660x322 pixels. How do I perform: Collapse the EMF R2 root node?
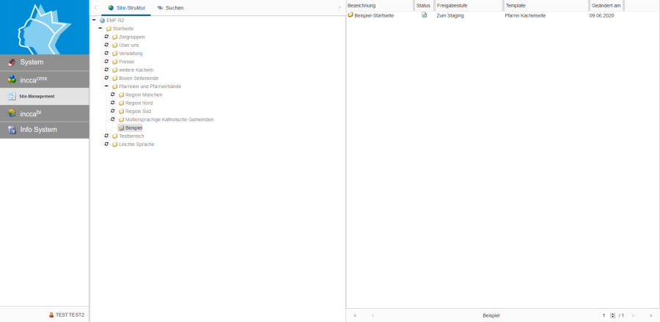tap(94, 20)
